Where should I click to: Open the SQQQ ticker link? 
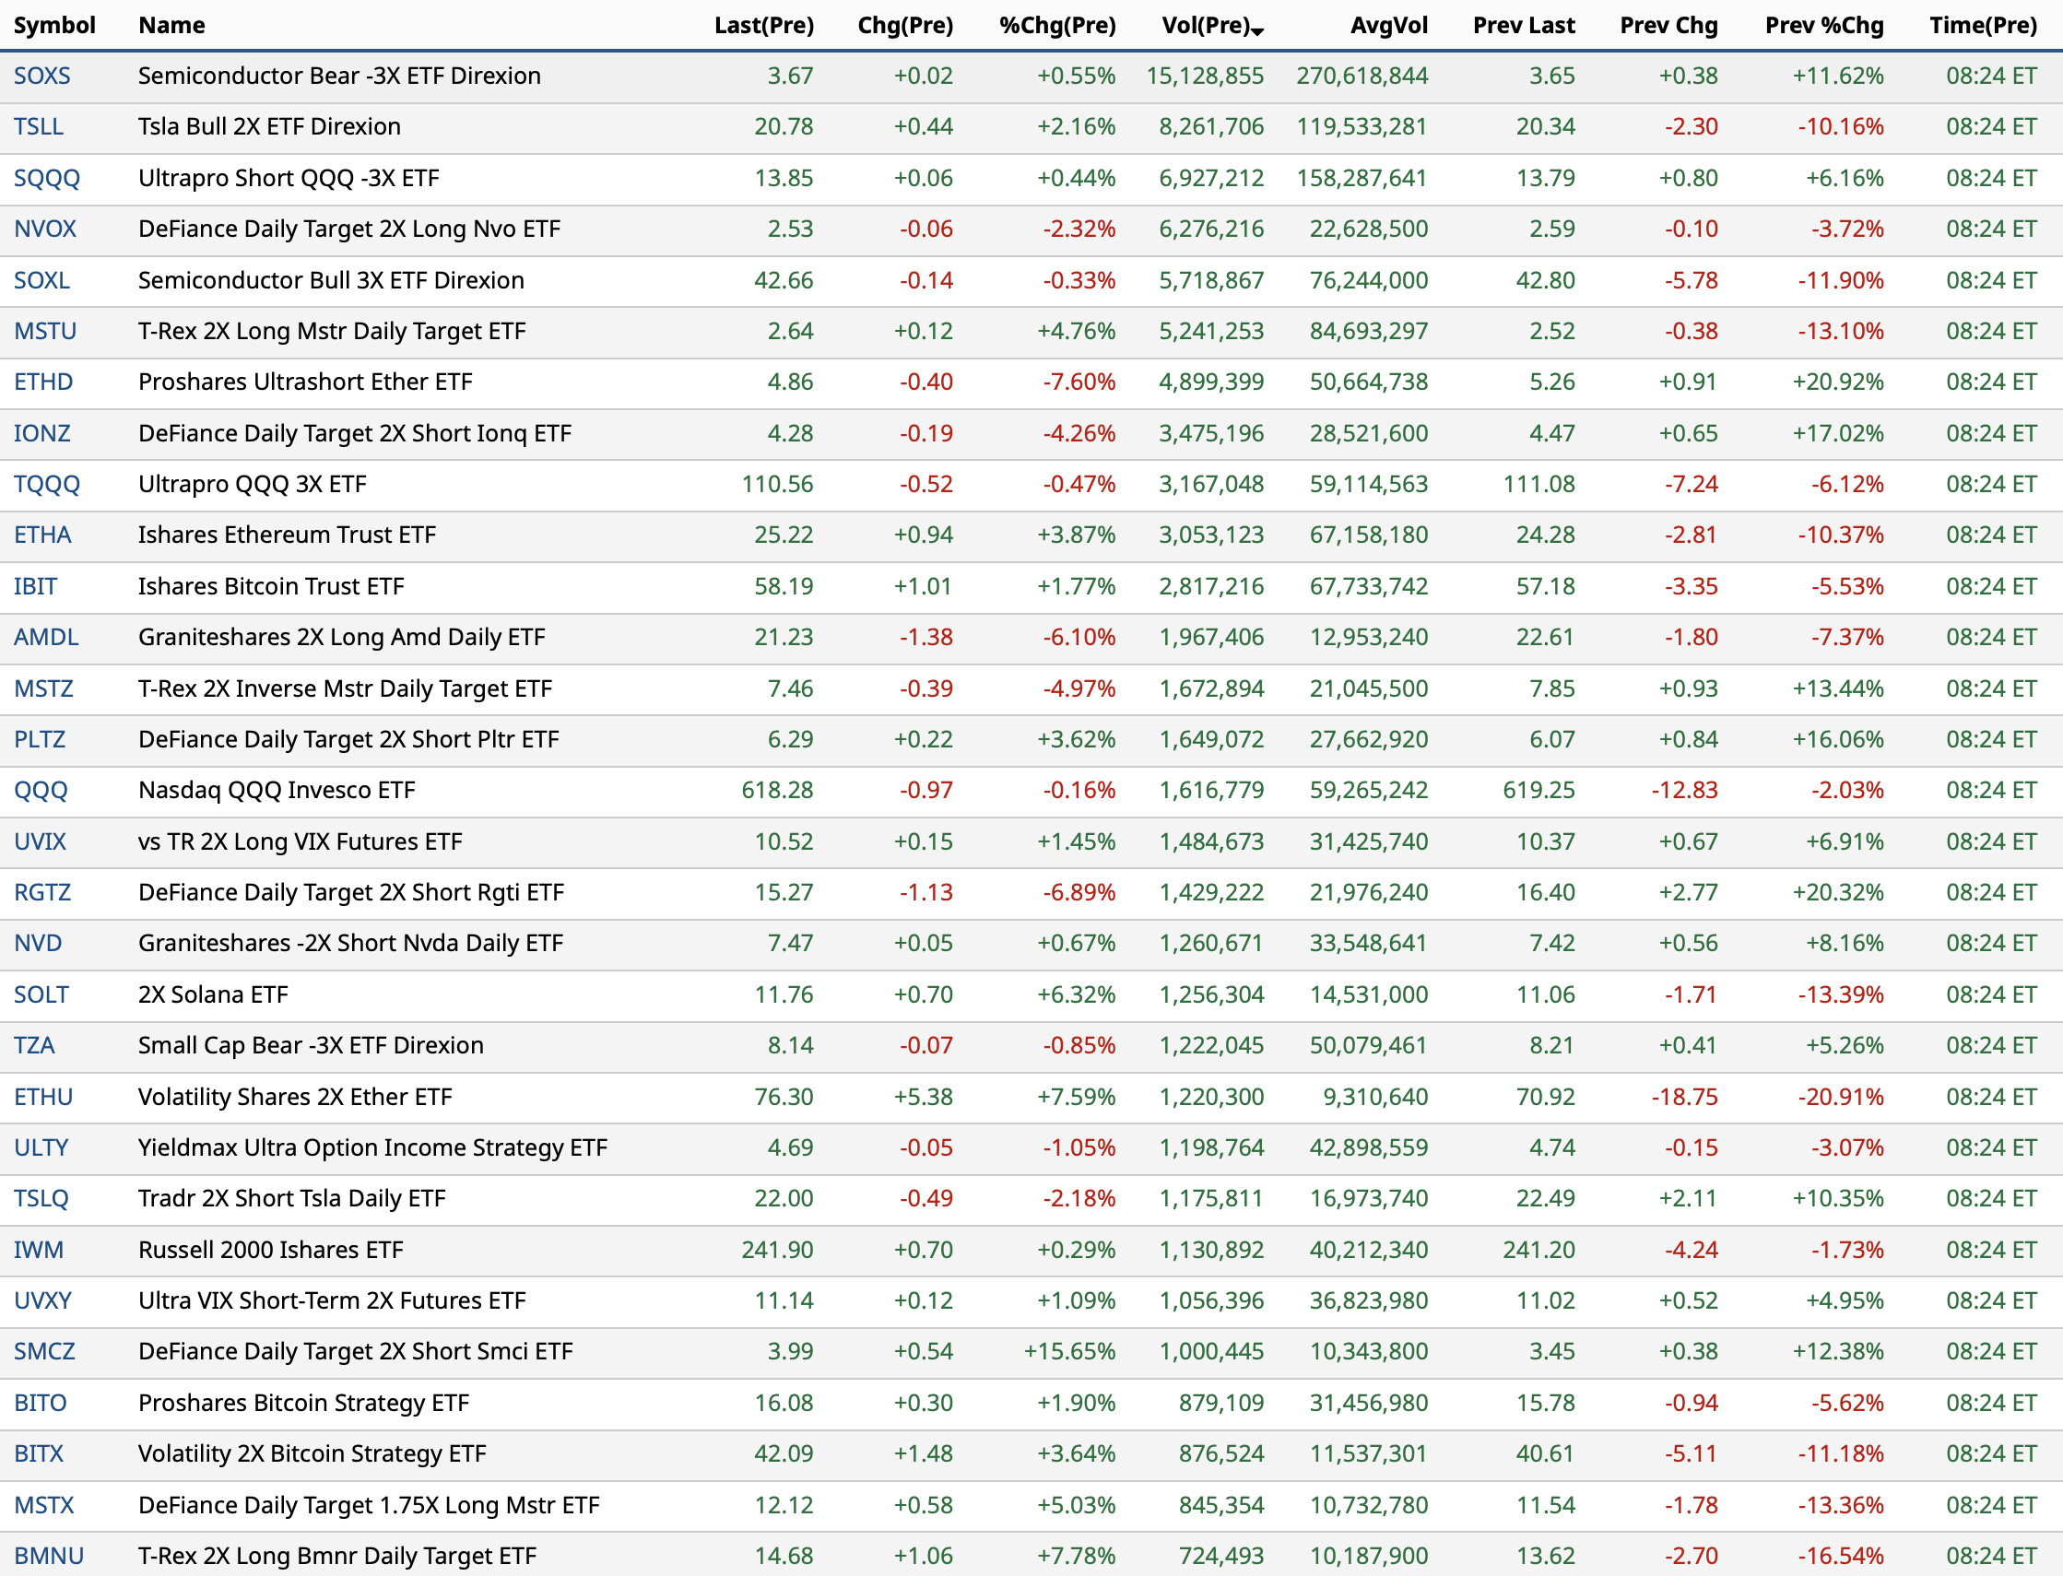[47, 178]
